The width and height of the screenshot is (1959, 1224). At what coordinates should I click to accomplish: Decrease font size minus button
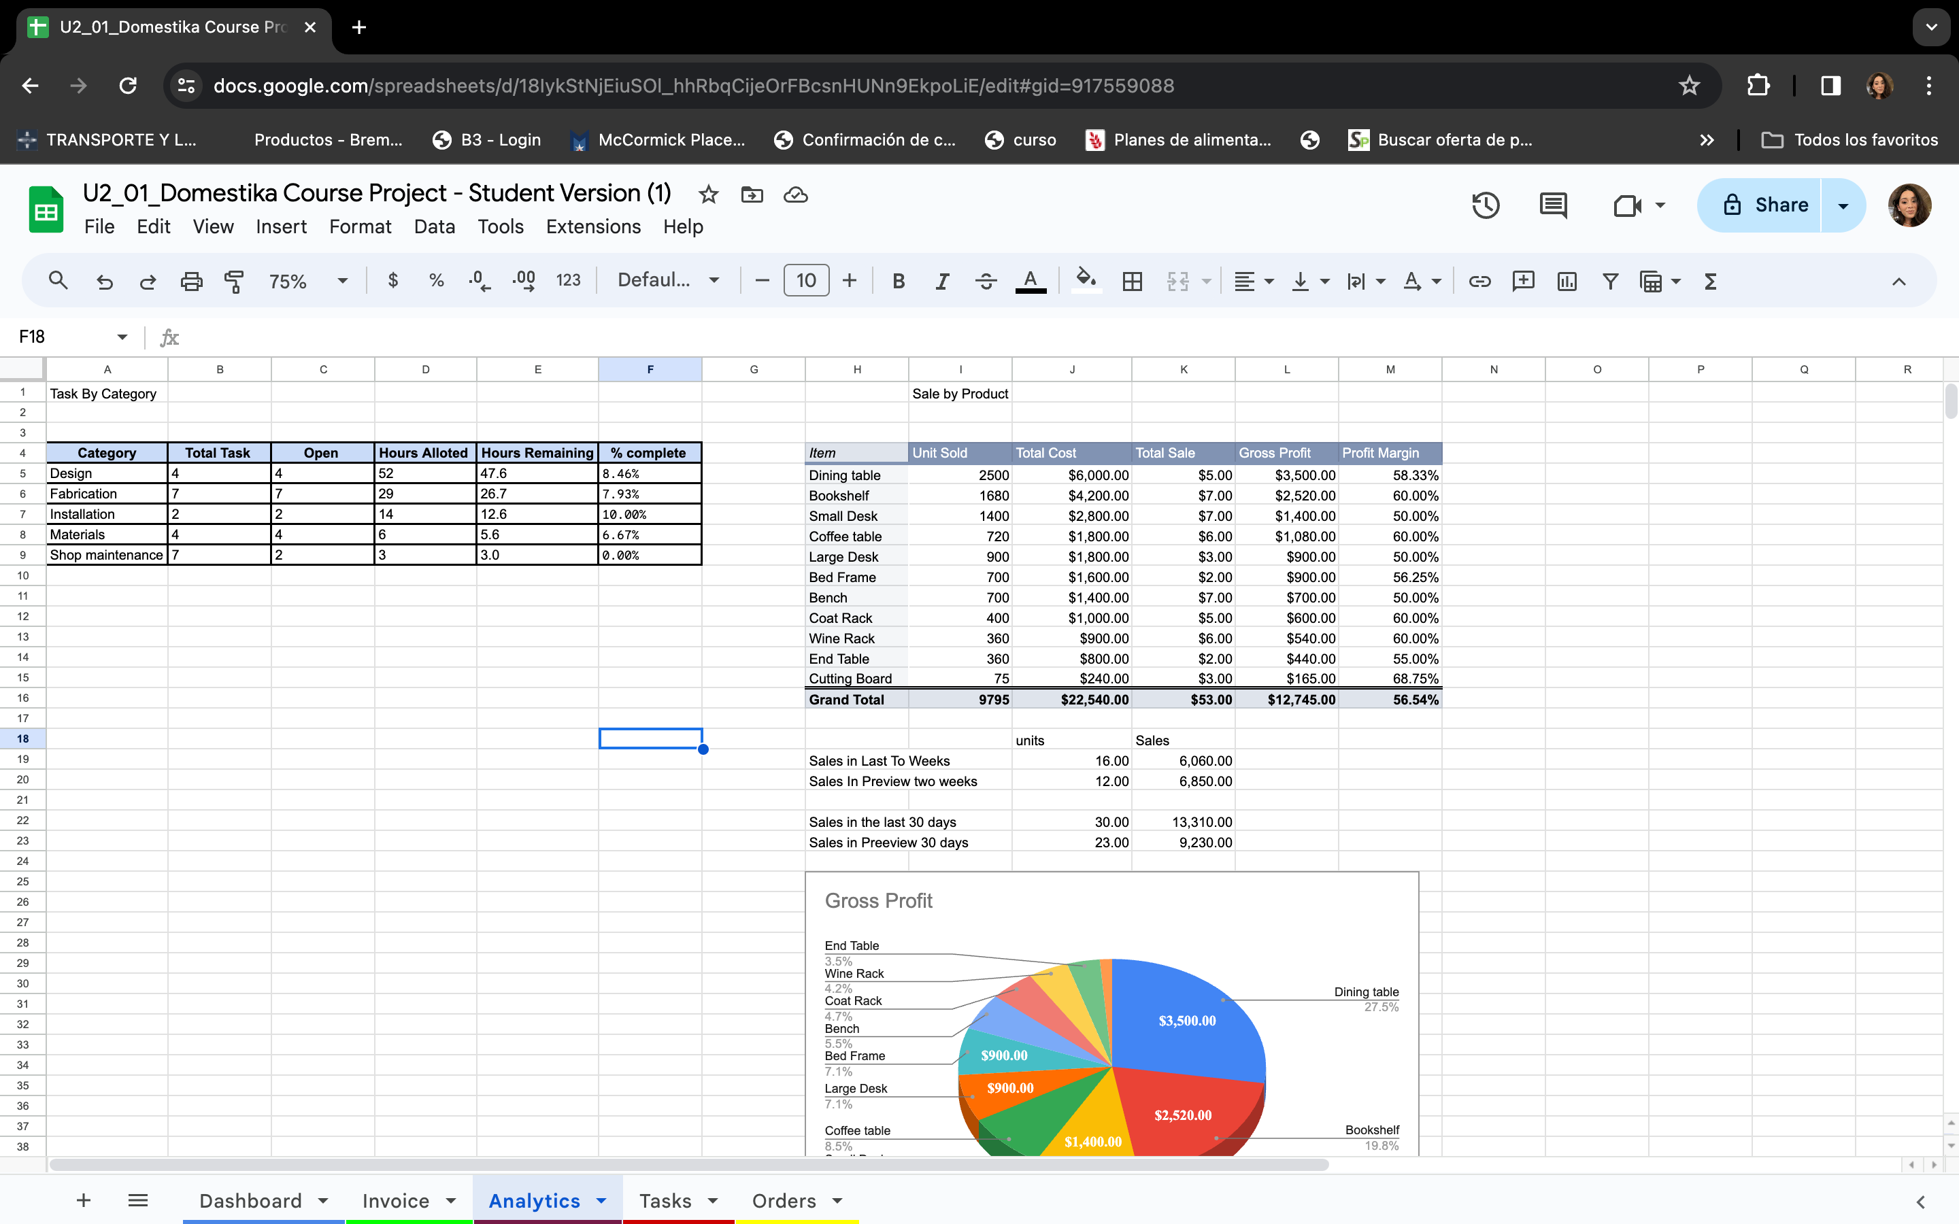(762, 281)
